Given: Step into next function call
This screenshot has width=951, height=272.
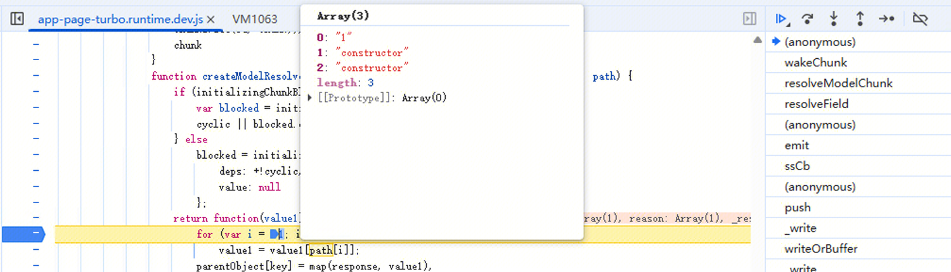Looking at the screenshot, I should tap(834, 19).
